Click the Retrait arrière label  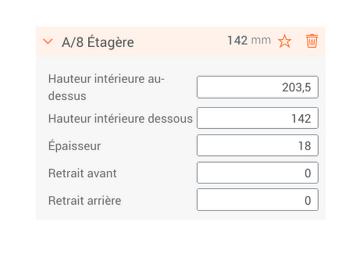(x=84, y=200)
